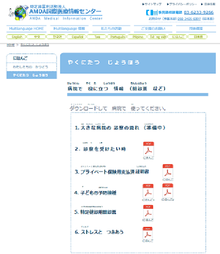Open the PDF for プライベート保険用支払済証明書
Image resolution: width=220 pixels, height=254 pixels.
coord(168,171)
